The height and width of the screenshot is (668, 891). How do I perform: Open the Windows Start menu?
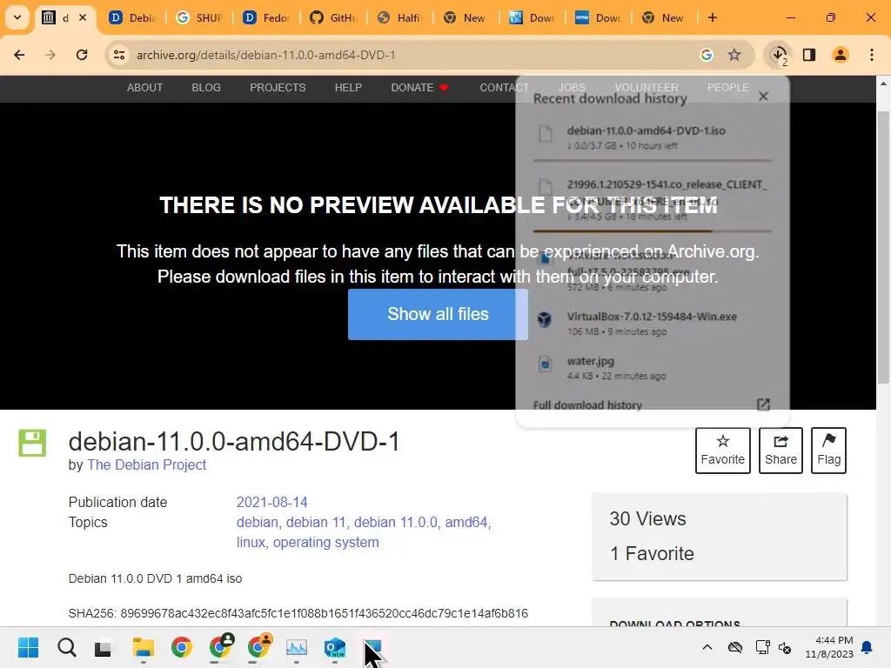28,647
